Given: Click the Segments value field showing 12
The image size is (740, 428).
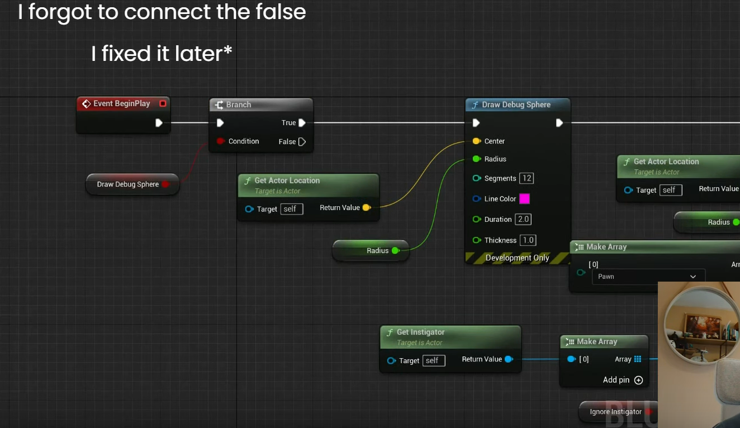Looking at the screenshot, I should coord(526,178).
